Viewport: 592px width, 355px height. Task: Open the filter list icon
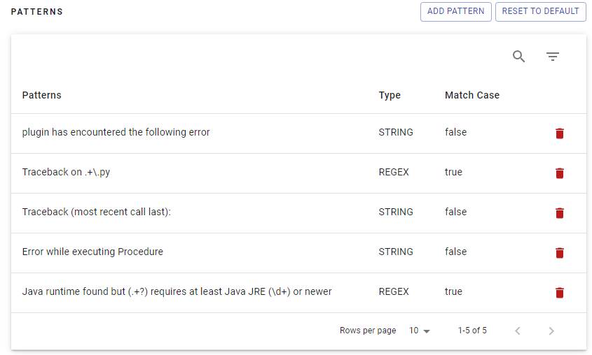tap(553, 57)
